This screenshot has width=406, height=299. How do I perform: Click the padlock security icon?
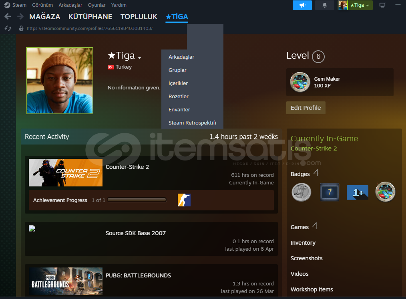click(21, 28)
